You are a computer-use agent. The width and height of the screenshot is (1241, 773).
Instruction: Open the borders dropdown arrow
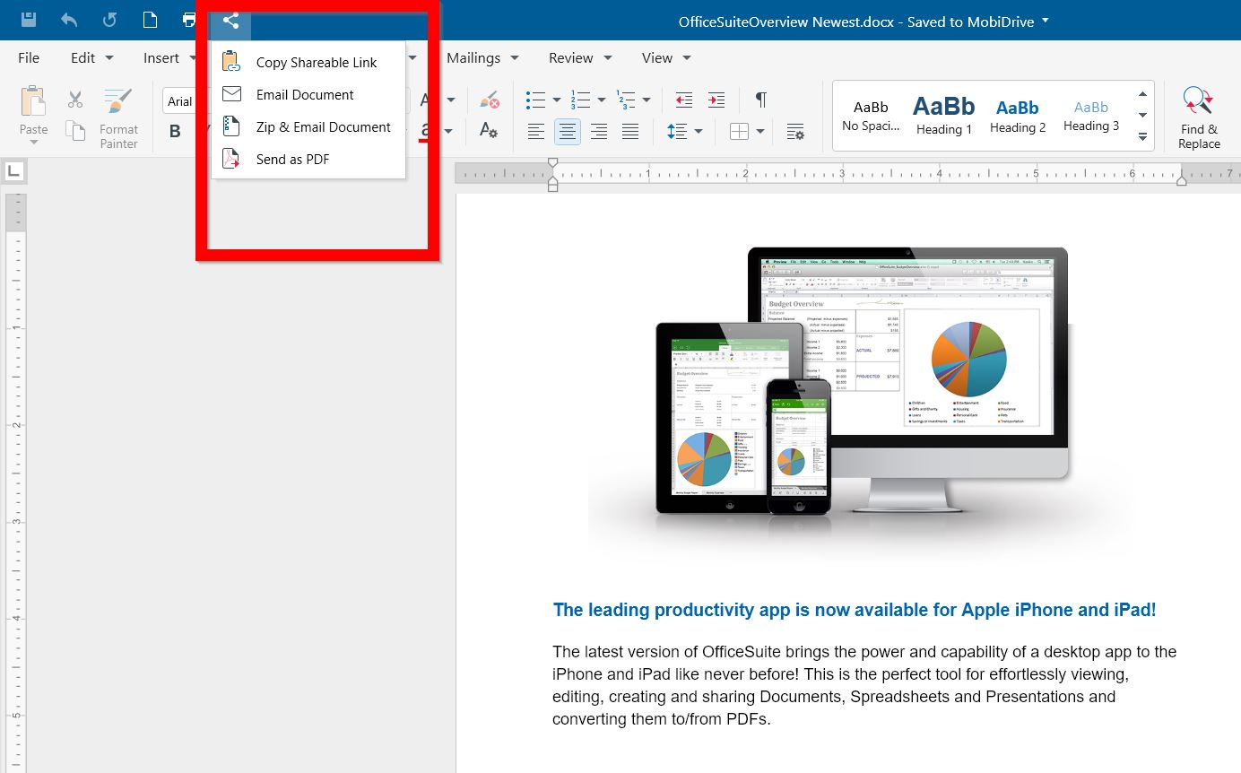(760, 132)
